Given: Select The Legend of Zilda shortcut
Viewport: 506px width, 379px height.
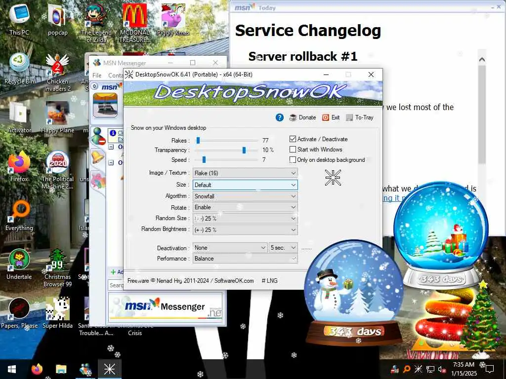Looking at the screenshot, I should coord(96,23).
